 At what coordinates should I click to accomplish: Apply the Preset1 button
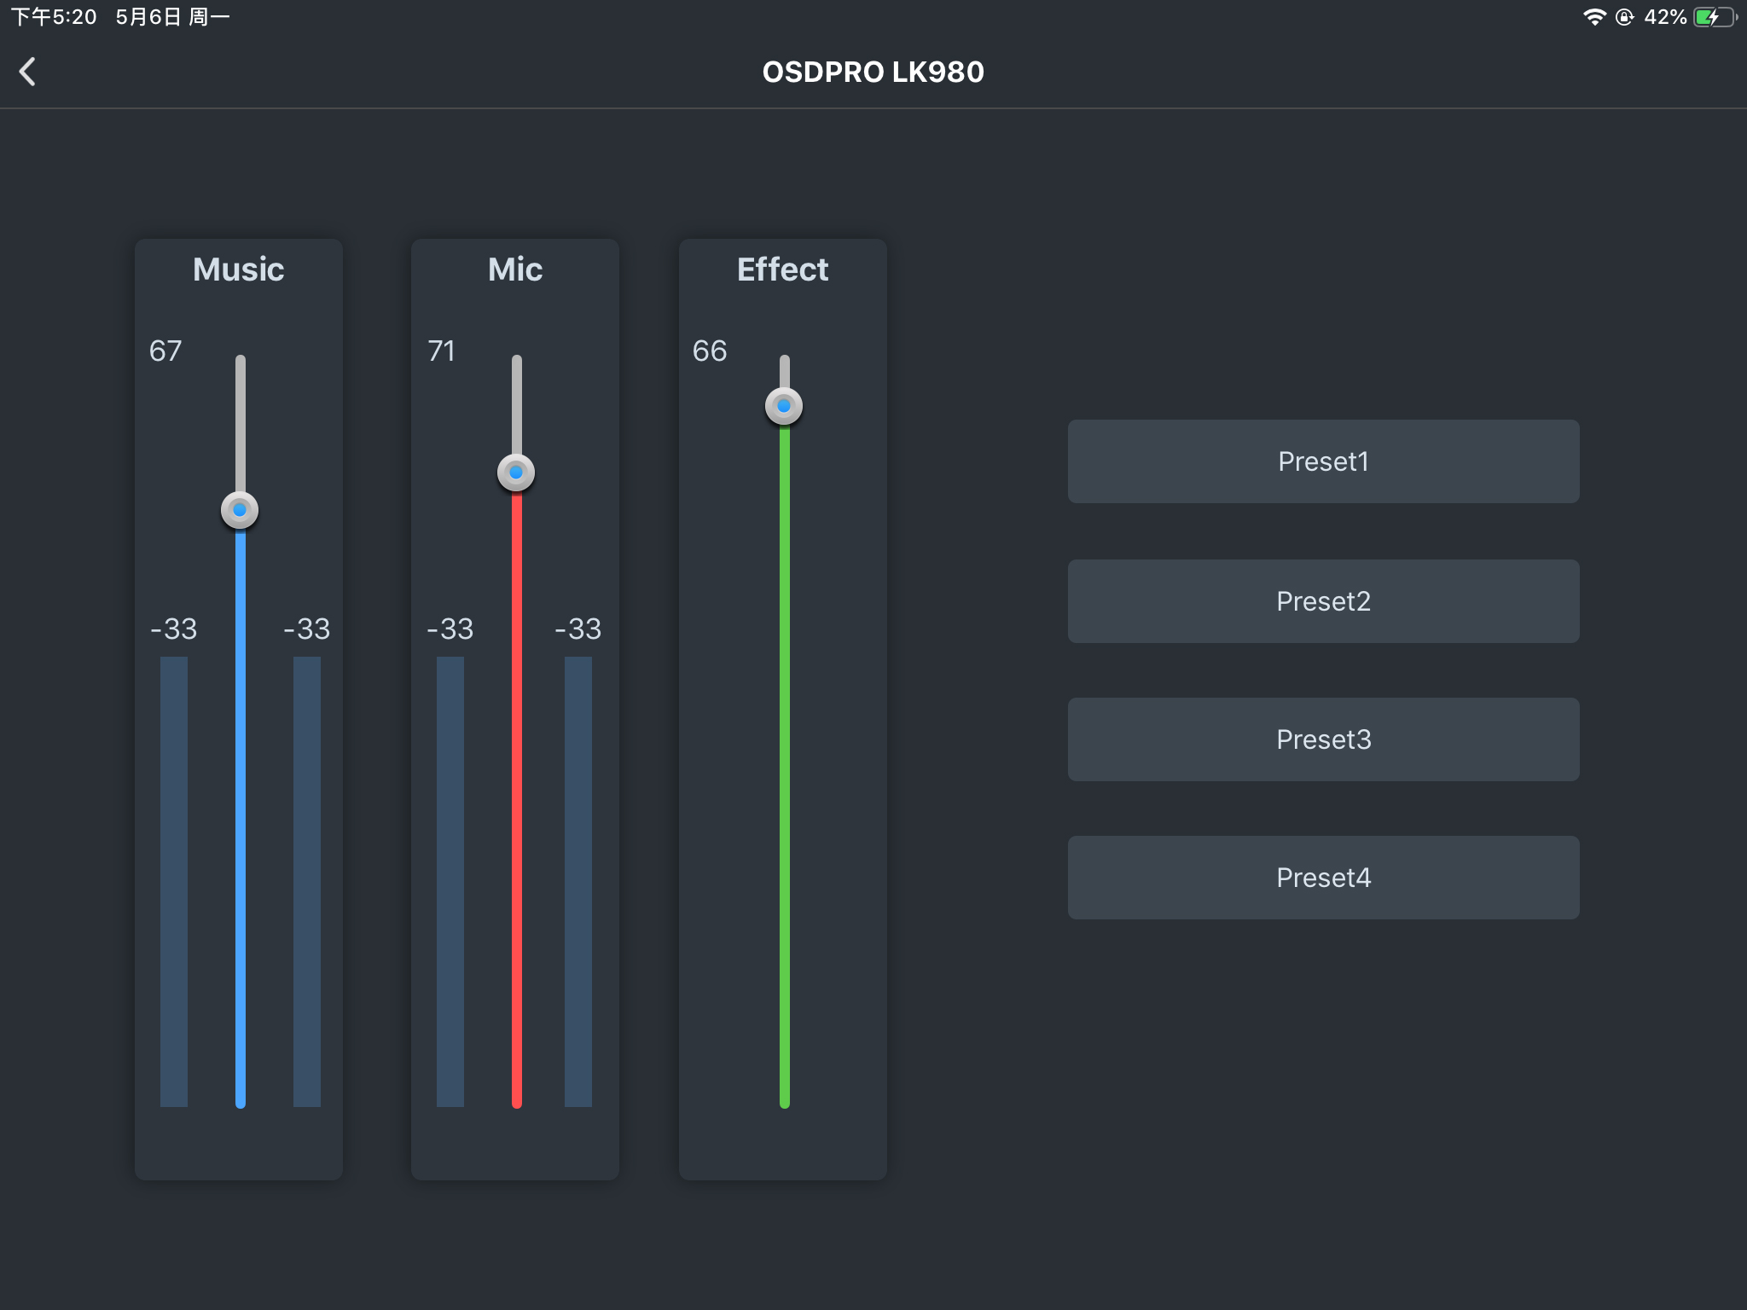pos(1323,461)
